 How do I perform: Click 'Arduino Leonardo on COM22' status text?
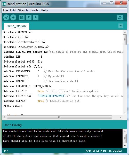(104, 151)
